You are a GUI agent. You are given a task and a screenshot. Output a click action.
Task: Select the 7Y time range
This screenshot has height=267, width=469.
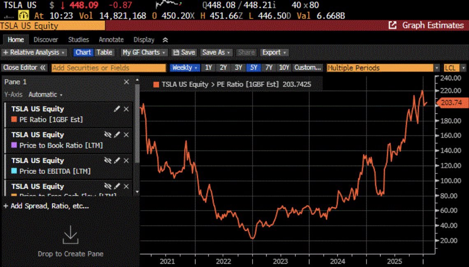tap(269, 68)
